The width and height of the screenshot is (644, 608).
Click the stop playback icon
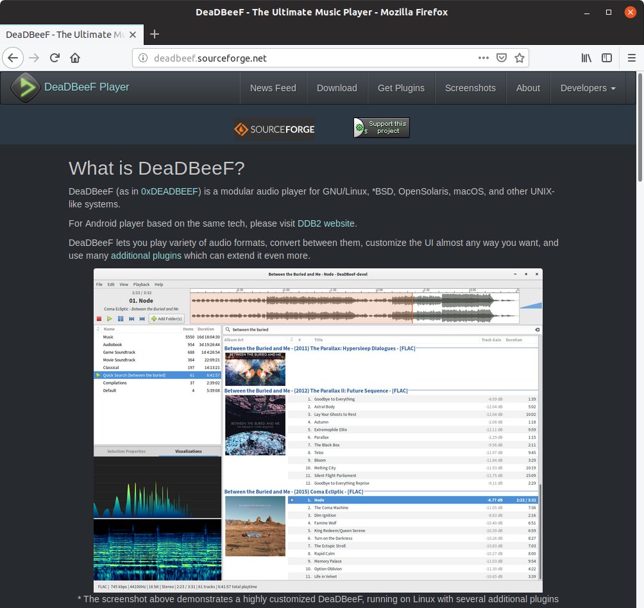pyautogui.click(x=99, y=318)
